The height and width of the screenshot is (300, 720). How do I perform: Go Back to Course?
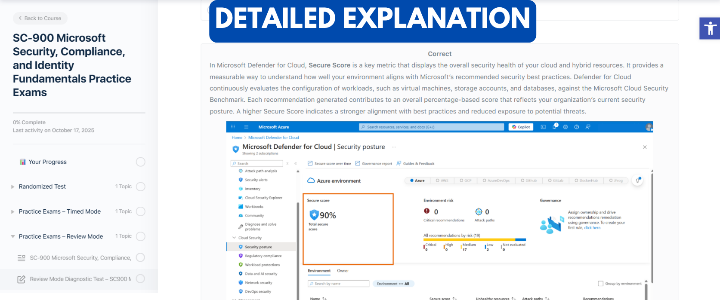coord(40,18)
